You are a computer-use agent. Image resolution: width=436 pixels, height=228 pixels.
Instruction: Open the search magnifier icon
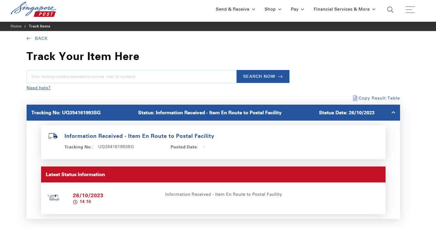390,10
